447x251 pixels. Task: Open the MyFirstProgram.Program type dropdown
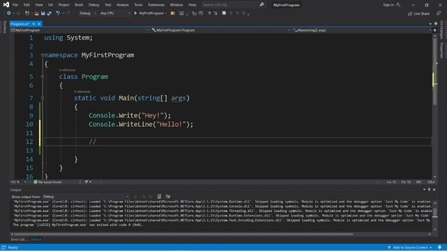(x=221, y=30)
